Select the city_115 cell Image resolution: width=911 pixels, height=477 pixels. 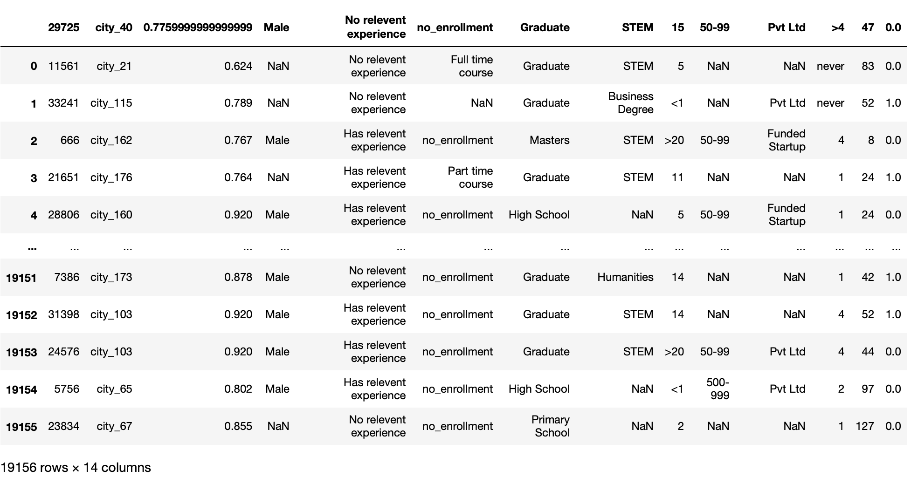point(111,103)
